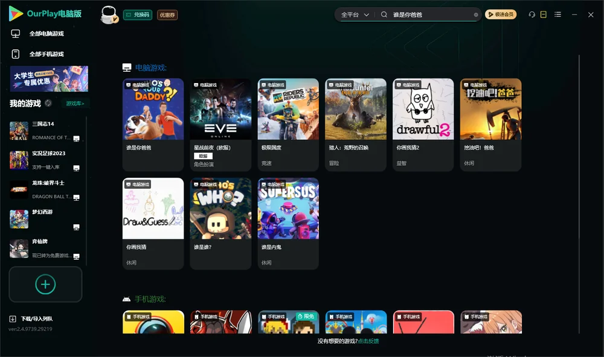Refresh the 我的游戏 list
The image size is (604, 357).
48,103
